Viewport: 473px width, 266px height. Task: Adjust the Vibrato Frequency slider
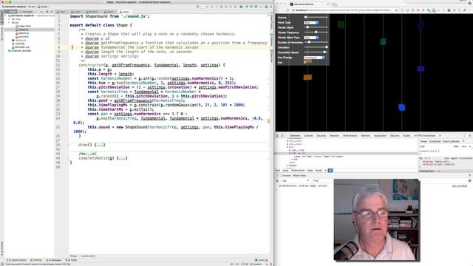[x=316, y=33]
